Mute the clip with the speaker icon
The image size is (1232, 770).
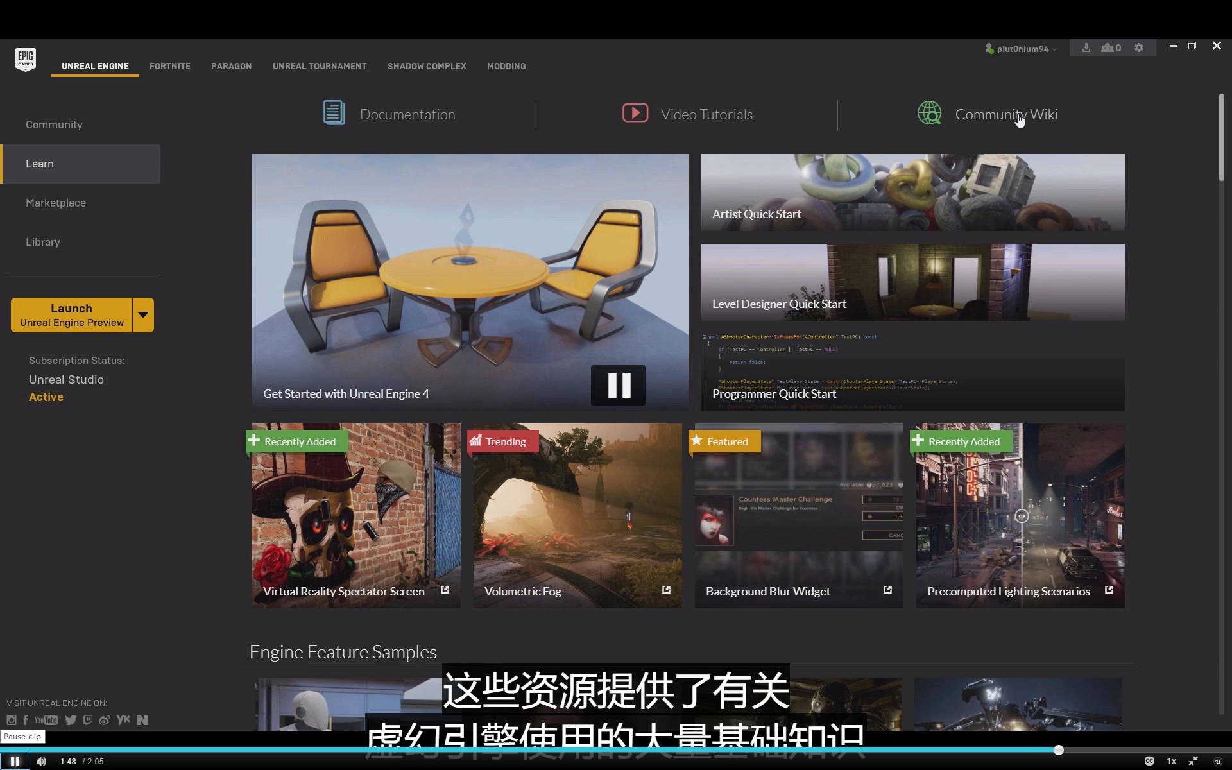pos(42,761)
